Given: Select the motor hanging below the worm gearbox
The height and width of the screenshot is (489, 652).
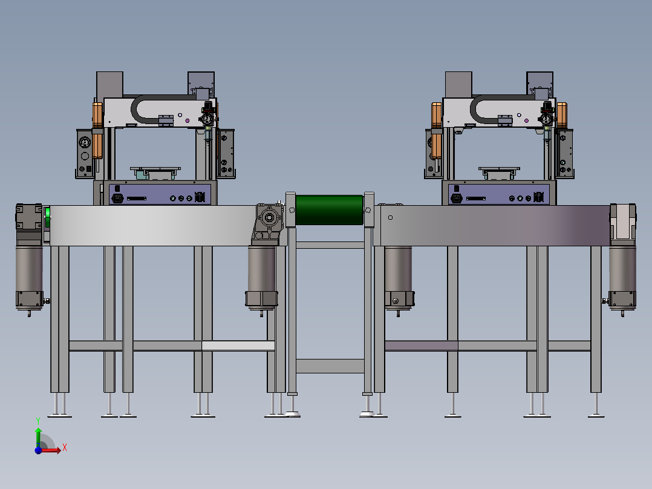Looking at the screenshot, I should [x=261, y=278].
